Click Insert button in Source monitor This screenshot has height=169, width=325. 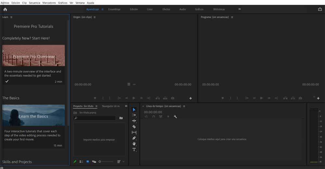pyautogui.click(x=158, y=98)
